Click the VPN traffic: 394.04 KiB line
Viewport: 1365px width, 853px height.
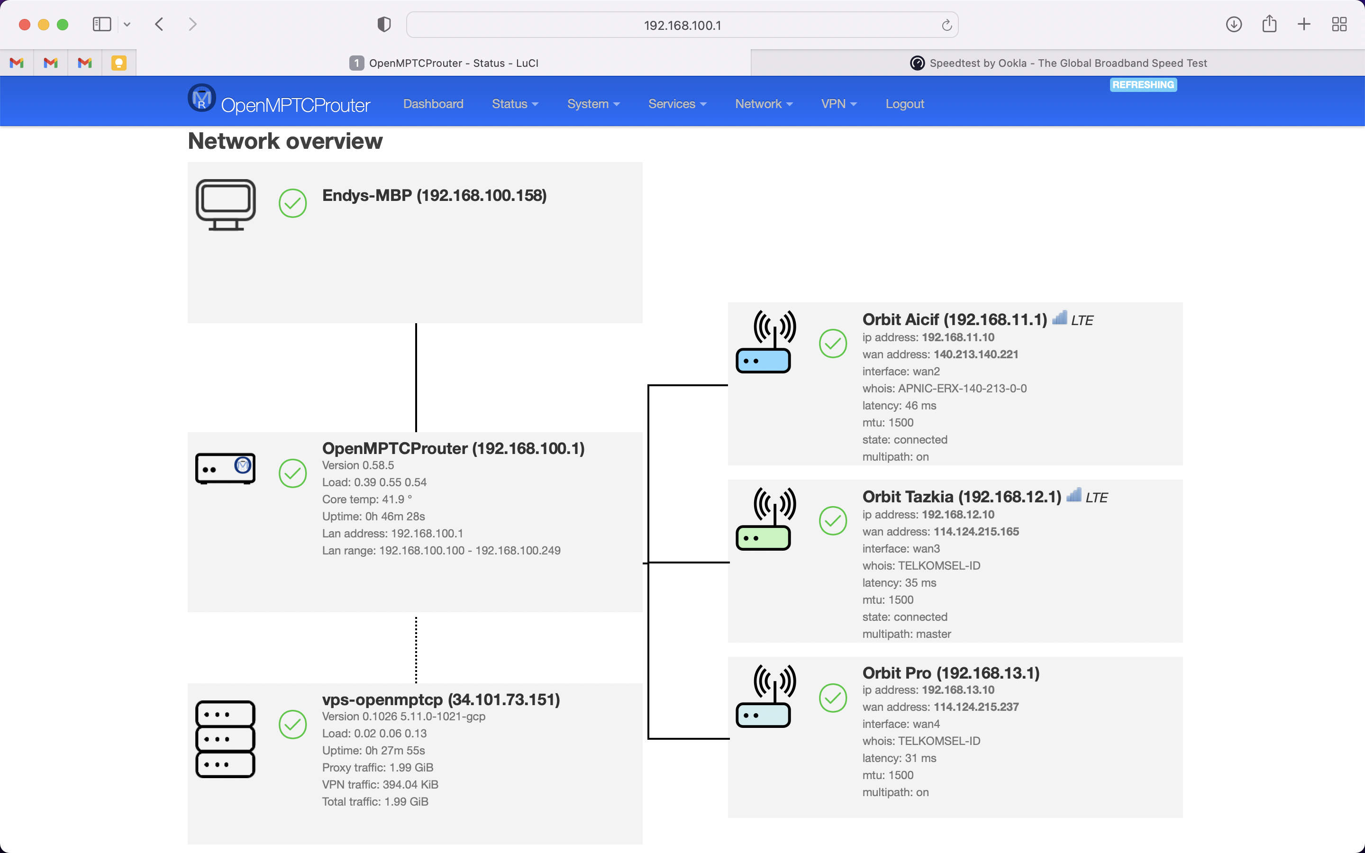380,785
